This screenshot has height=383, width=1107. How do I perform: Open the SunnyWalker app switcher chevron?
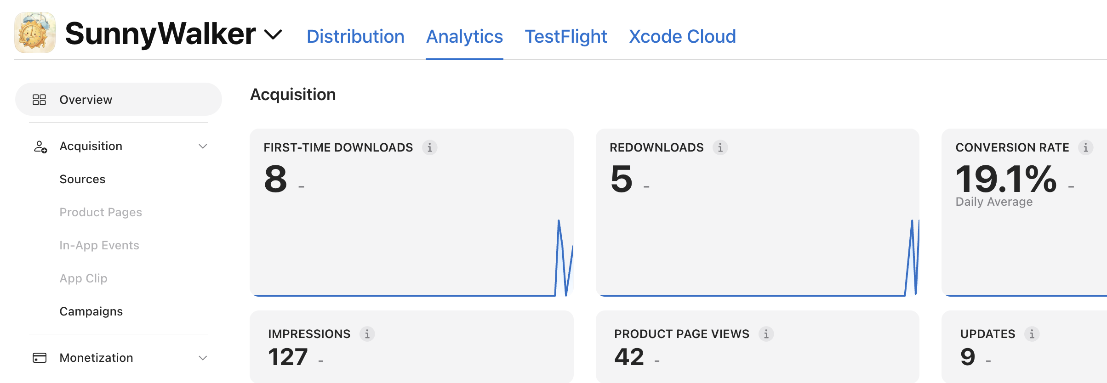pos(273,34)
